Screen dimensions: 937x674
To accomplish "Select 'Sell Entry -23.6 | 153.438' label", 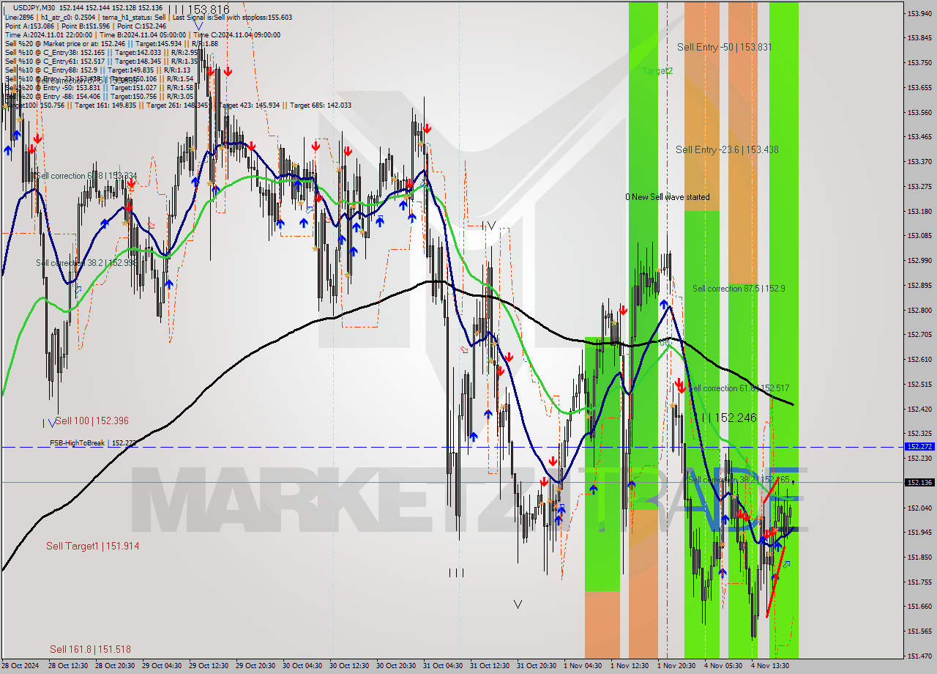I will (727, 149).
